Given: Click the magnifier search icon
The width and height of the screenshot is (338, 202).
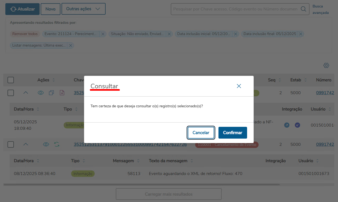Looking at the screenshot, I should [303, 9].
